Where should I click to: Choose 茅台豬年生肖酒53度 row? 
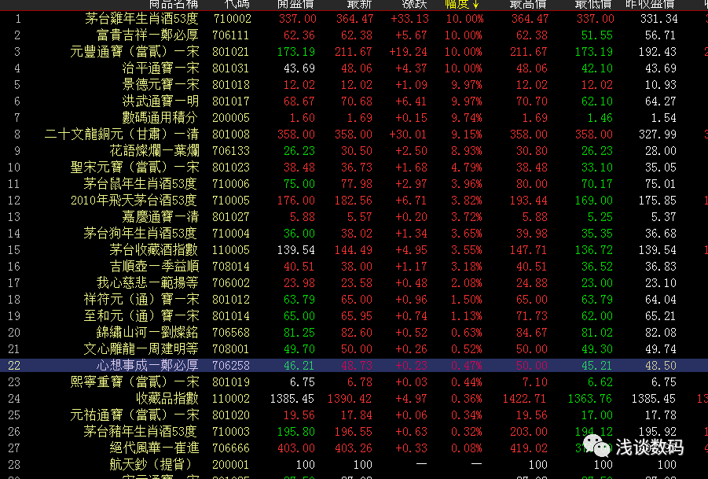(x=354, y=432)
